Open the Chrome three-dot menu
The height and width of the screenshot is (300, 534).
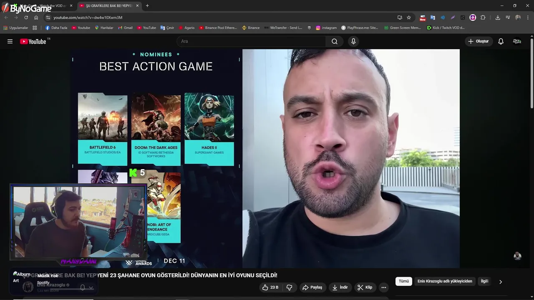[528, 17]
